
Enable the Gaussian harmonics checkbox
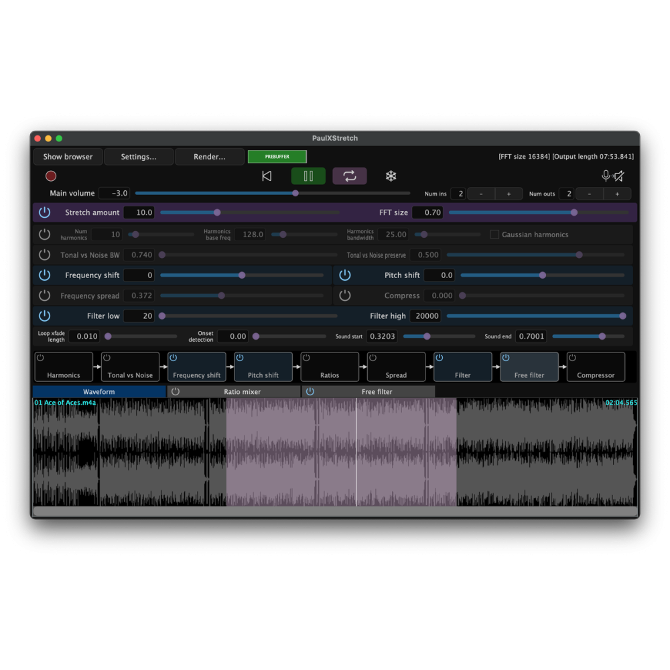pyautogui.click(x=494, y=234)
